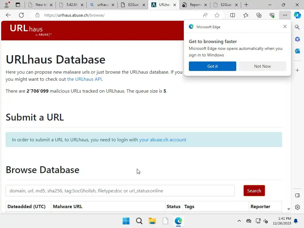Click the network display tray icon
This screenshot has height=228, width=304.
pyautogui.click(x=258, y=221)
